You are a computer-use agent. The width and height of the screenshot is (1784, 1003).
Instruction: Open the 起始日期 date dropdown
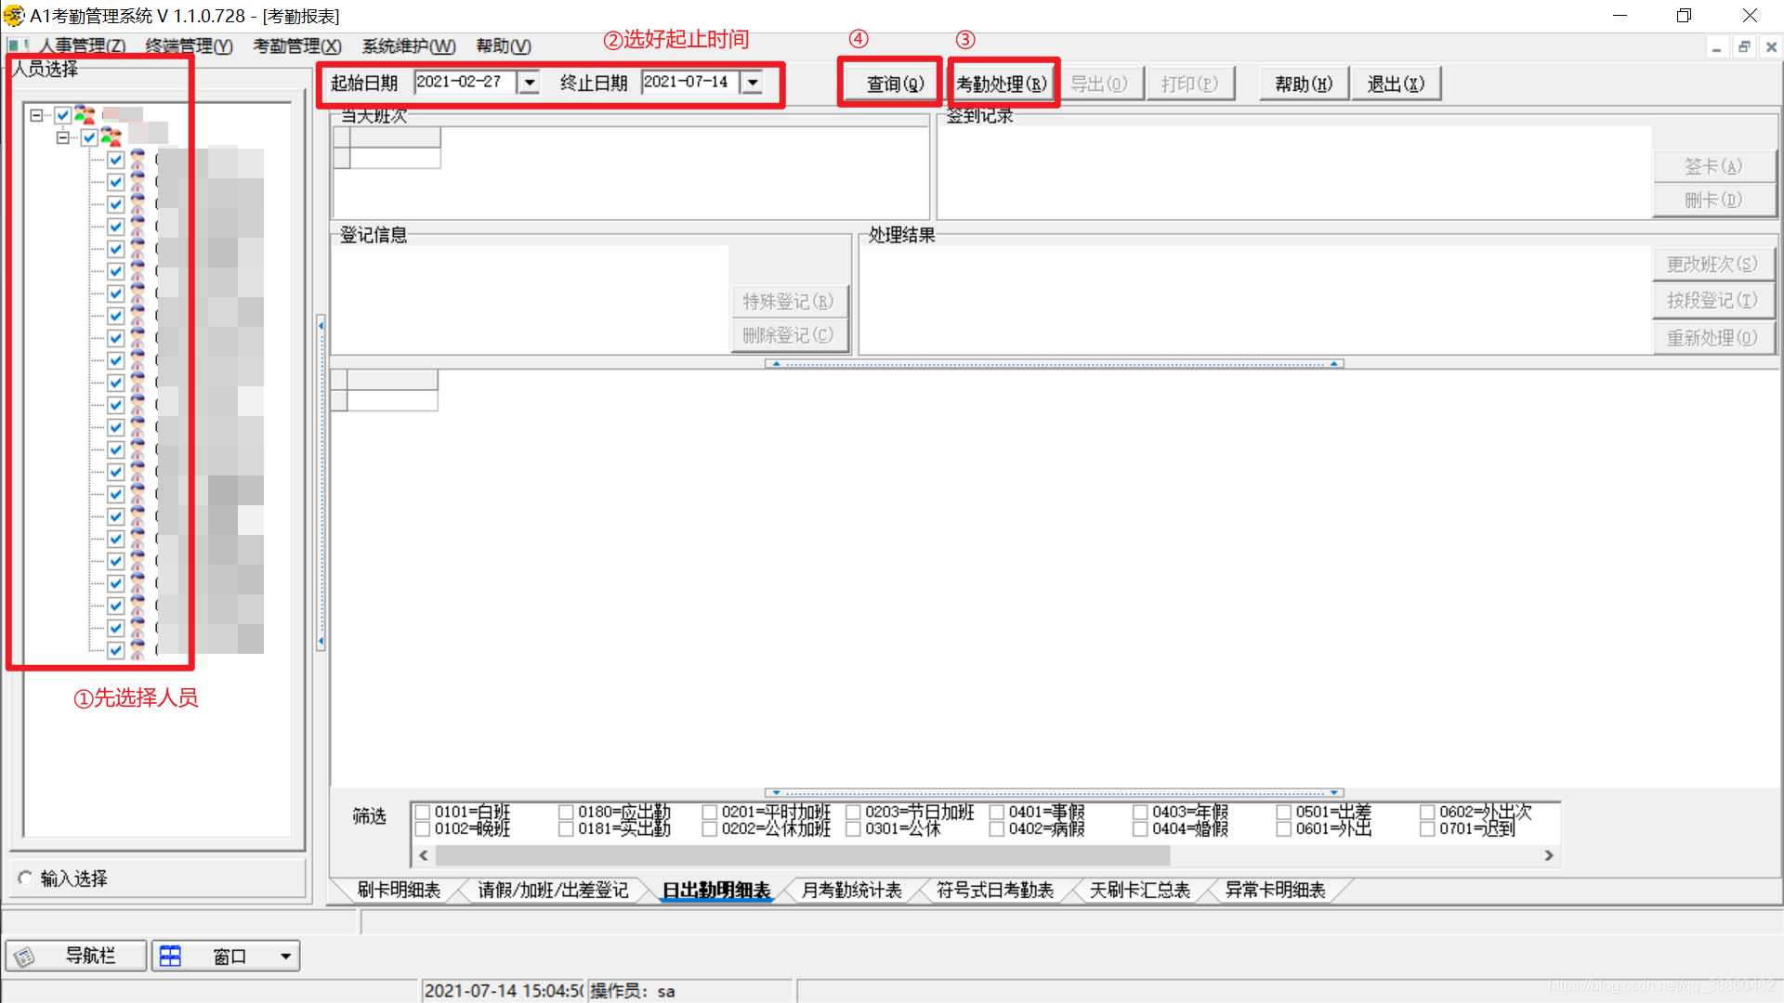point(529,83)
